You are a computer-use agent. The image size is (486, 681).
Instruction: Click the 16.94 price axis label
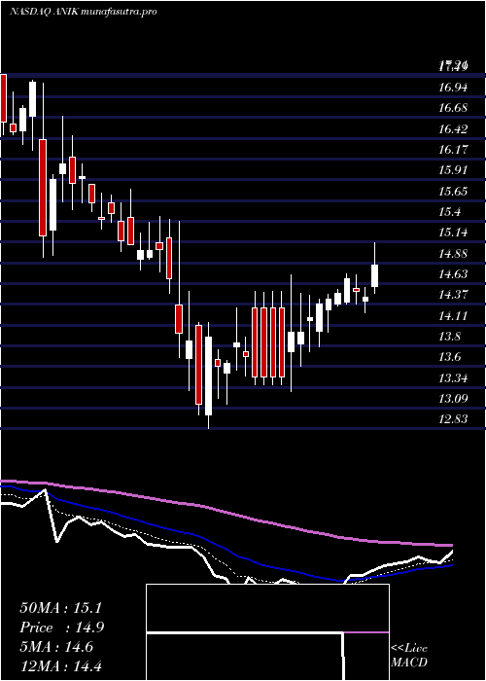tap(453, 89)
